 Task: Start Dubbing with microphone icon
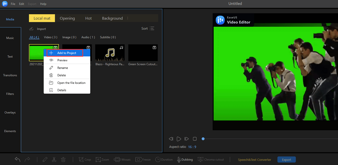click(185, 160)
